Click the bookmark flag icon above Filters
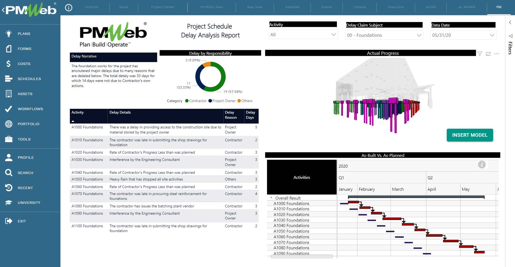515x267 pixels. point(510,36)
